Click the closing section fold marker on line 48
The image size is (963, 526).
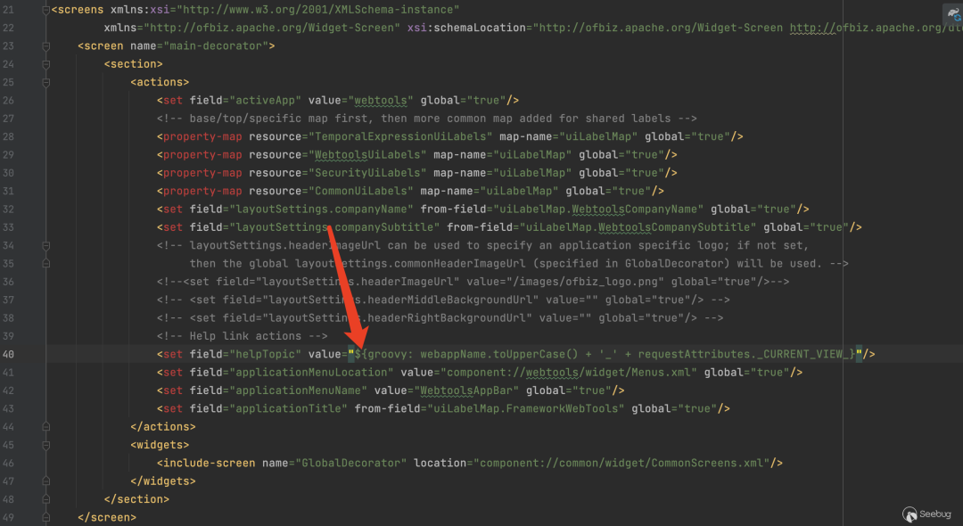(x=46, y=499)
